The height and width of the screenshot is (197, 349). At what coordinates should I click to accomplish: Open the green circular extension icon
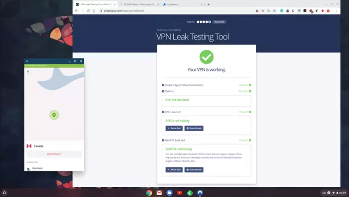(282, 11)
